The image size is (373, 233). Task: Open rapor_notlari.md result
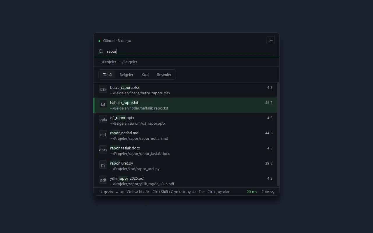pos(185,135)
